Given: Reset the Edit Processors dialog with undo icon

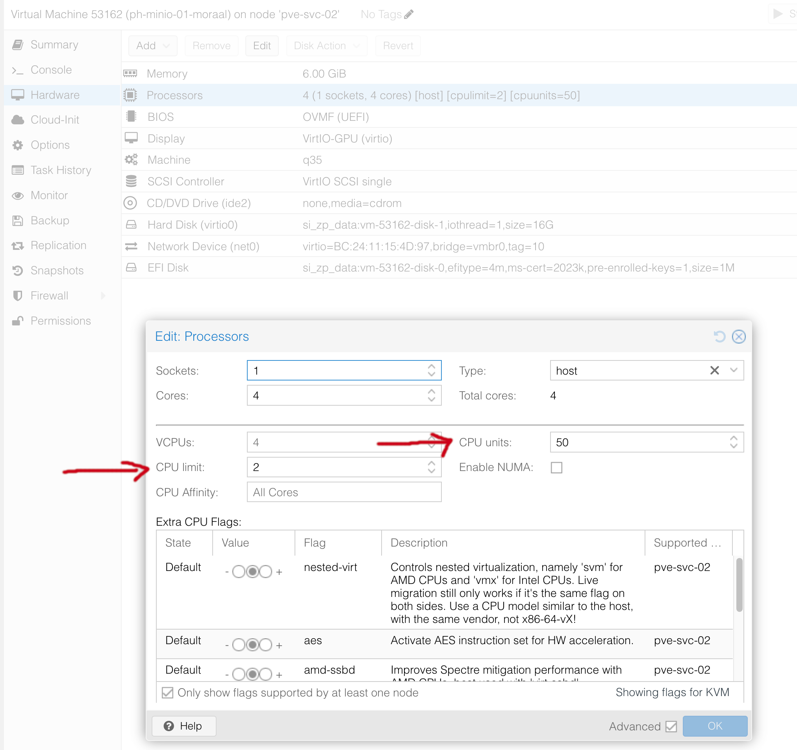Looking at the screenshot, I should 719,336.
